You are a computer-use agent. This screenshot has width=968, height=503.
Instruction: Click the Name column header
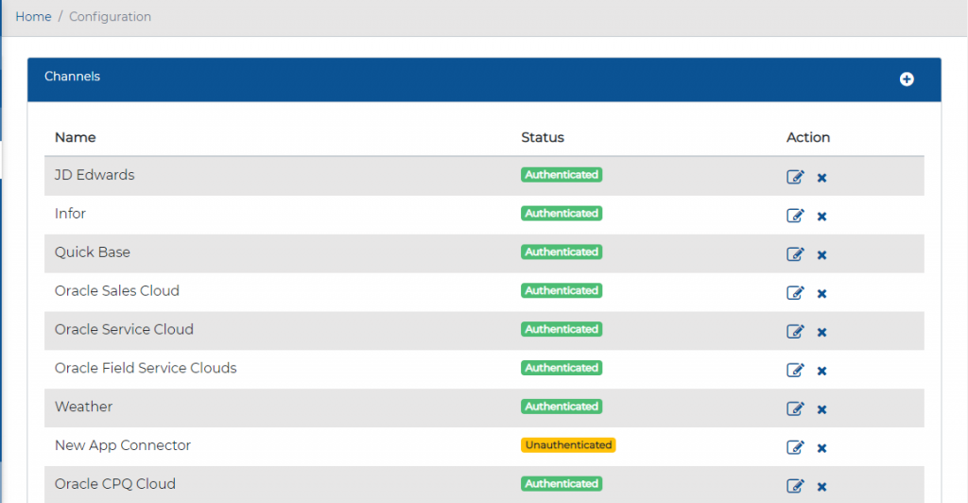point(76,137)
